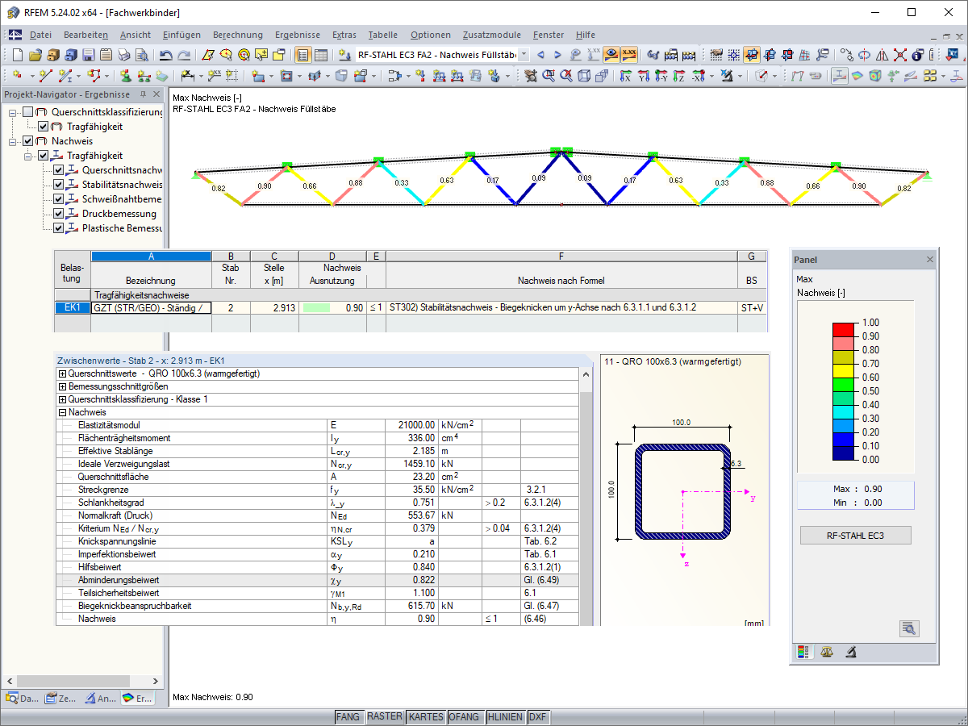Uncheck the Druckbemessung checkbox
The width and height of the screenshot is (968, 726).
click(x=58, y=214)
